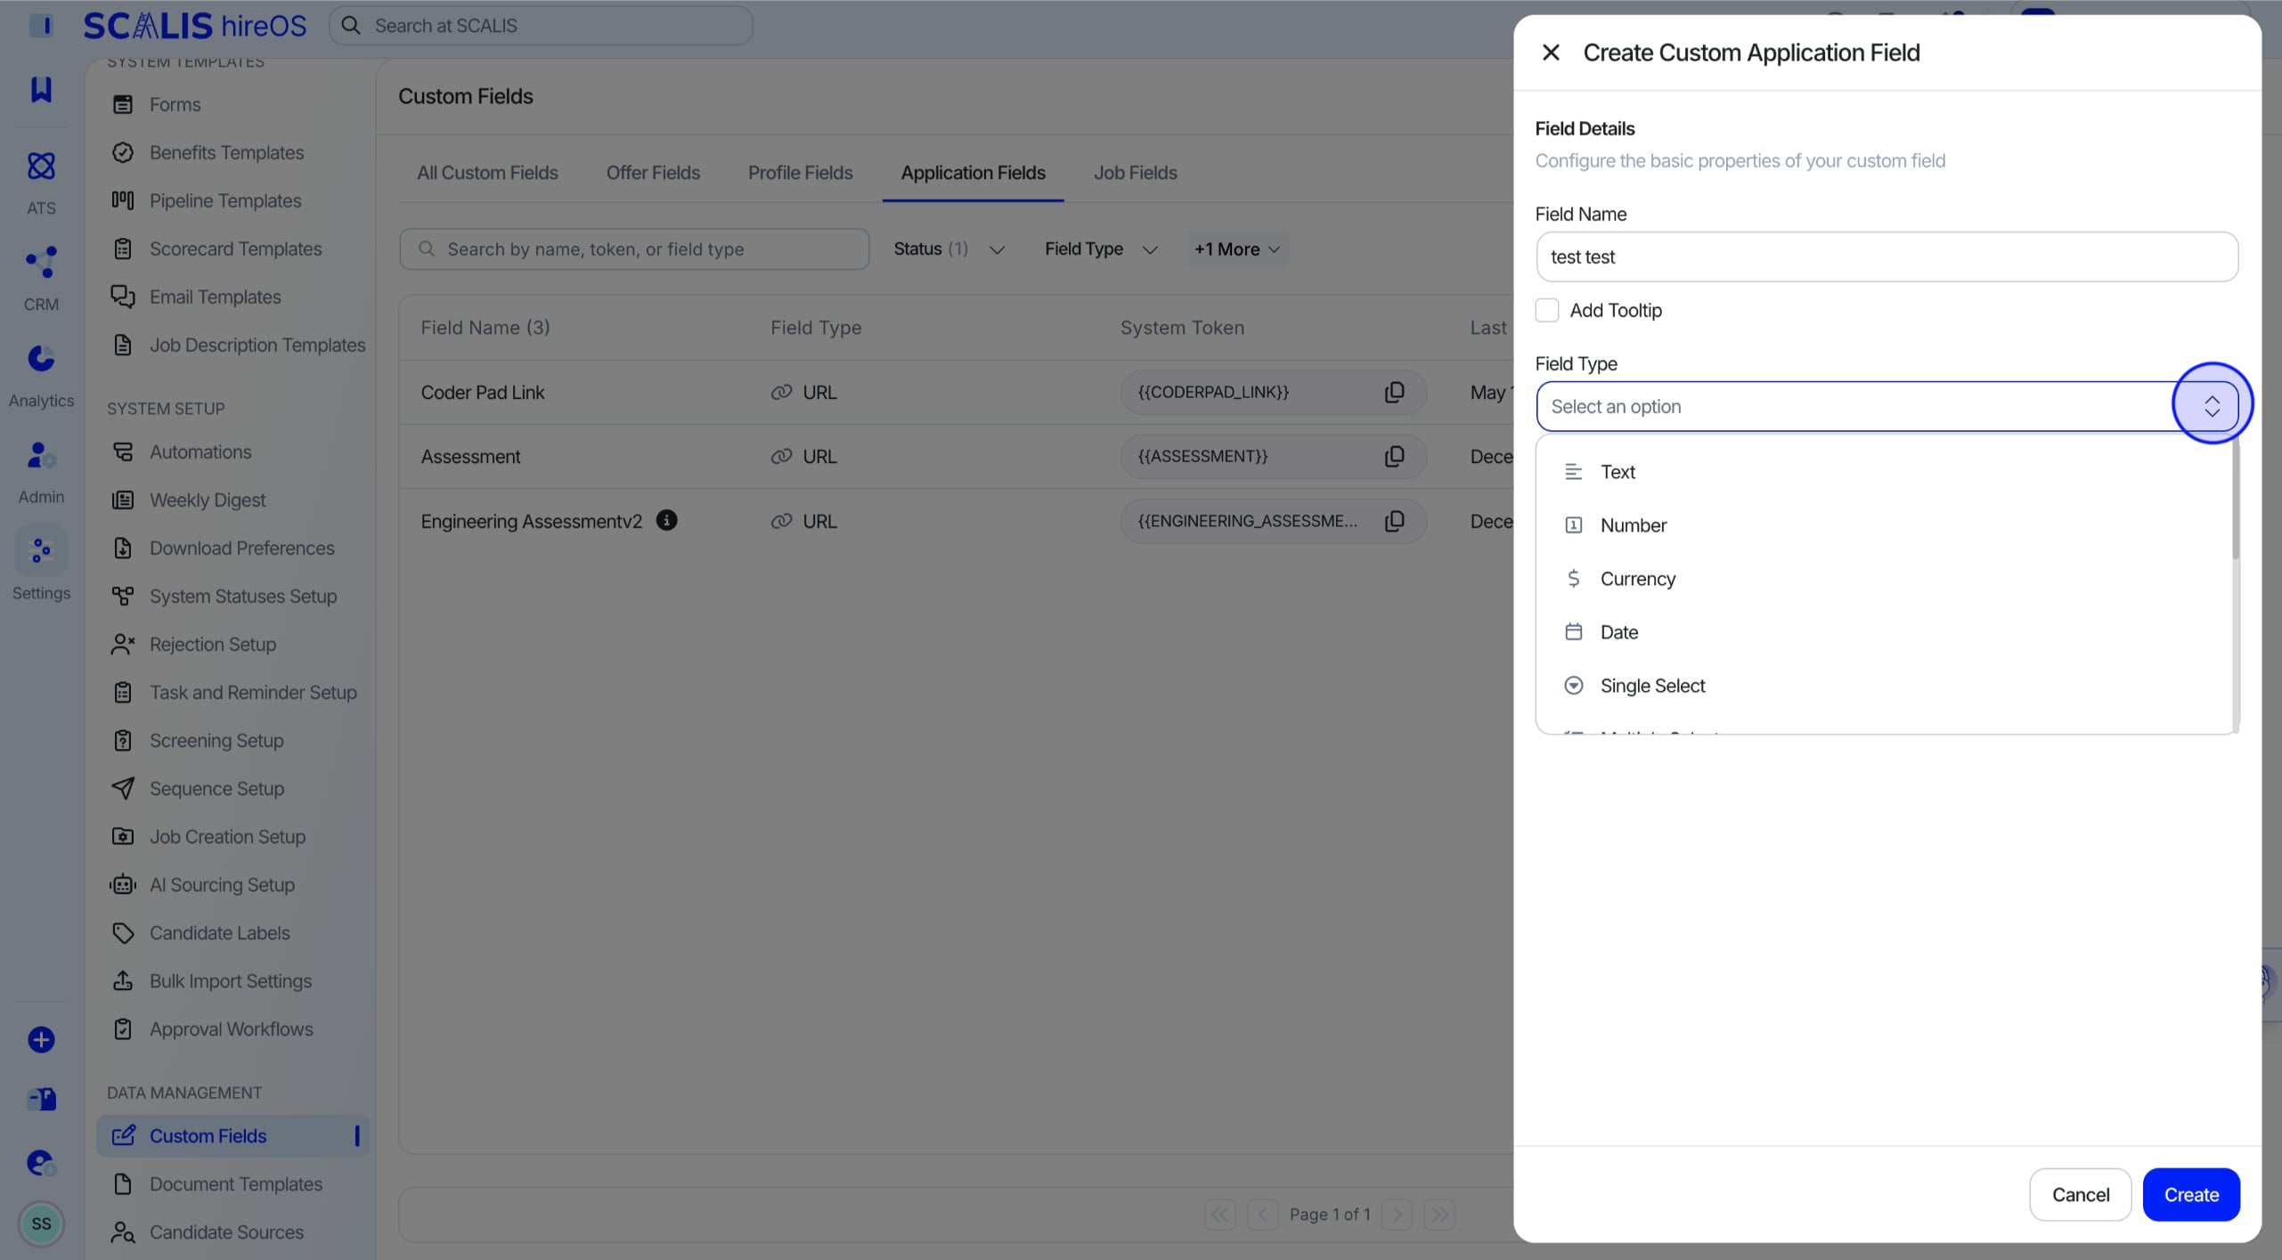Image resolution: width=2282 pixels, height=1260 pixels.
Task: Expand the Field Type select box
Action: (1886, 406)
